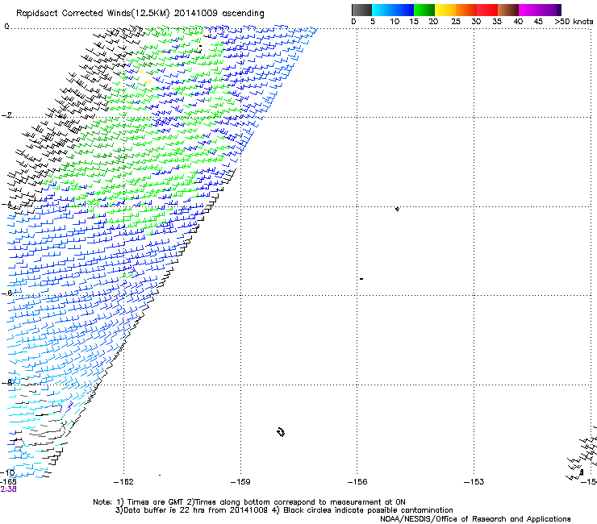Click the note line 'Times are GMT'

pyautogui.click(x=156, y=502)
